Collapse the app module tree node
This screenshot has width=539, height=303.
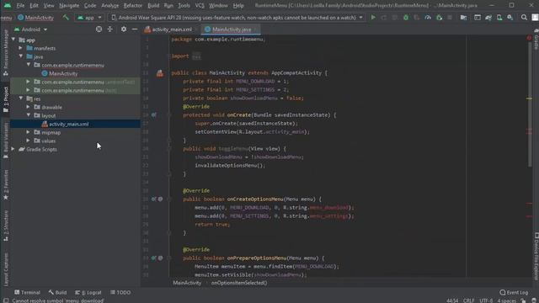13,40
